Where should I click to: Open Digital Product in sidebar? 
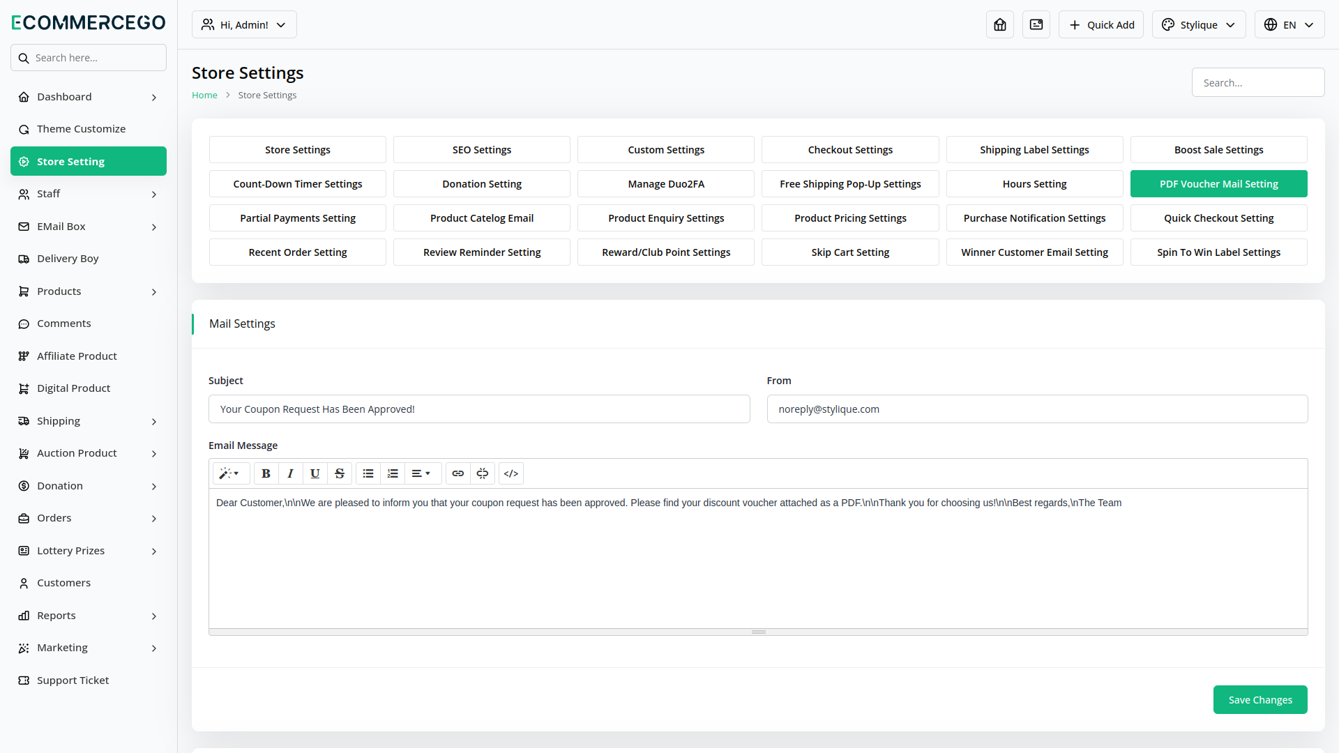[x=89, y=388]
